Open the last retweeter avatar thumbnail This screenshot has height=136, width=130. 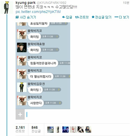click(x=88, y=130)
